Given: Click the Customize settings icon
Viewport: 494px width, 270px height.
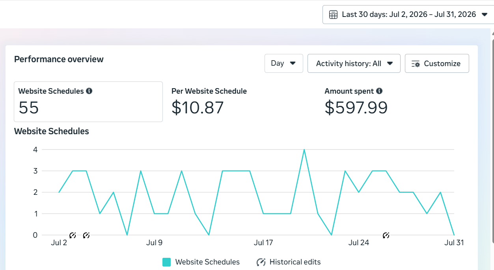Looking at the screenshot, I should pos(416,64).
